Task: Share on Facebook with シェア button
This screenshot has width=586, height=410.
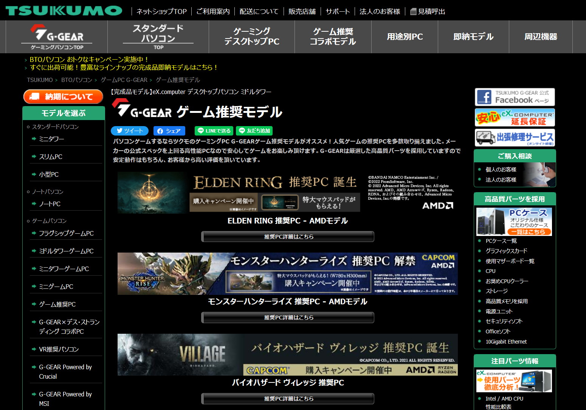Action: [169, 131]
